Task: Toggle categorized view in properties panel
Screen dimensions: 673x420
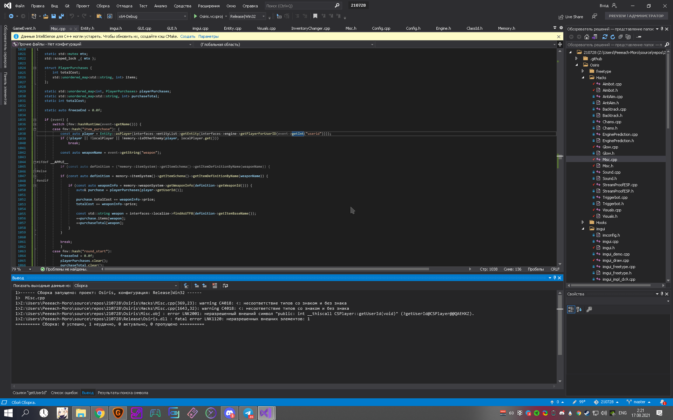Action: point(571,309)
